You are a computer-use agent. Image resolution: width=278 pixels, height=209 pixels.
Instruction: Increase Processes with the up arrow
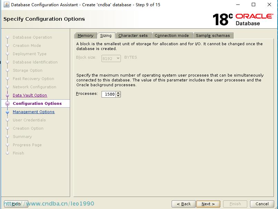118,93
